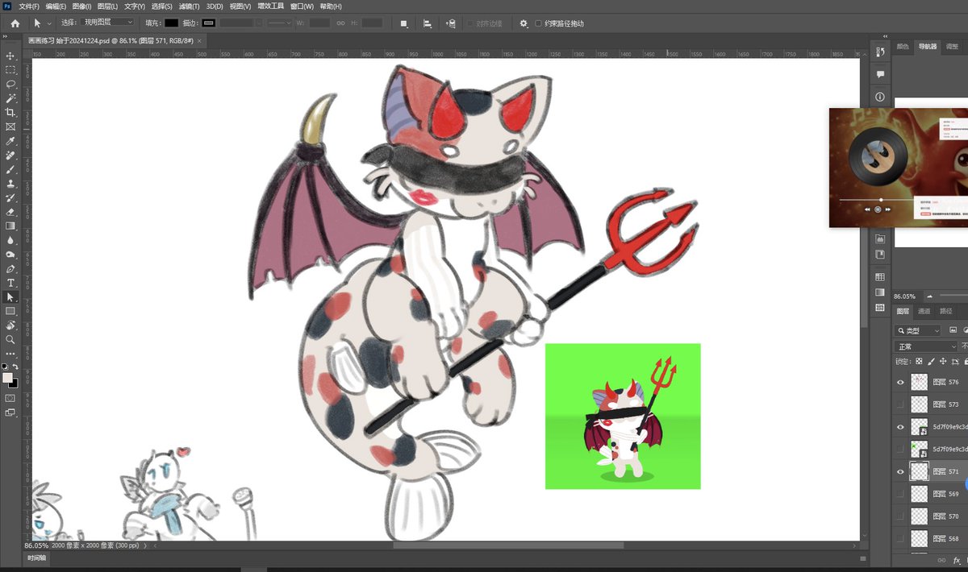Open the three-dots Edit Toolbar button
Image resolution: width=968 pixels, height=572 pixels.
(10, 354)
